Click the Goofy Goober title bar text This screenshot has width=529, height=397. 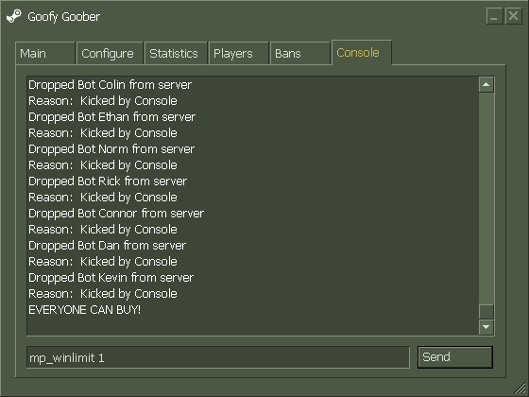tap(64, 17)
